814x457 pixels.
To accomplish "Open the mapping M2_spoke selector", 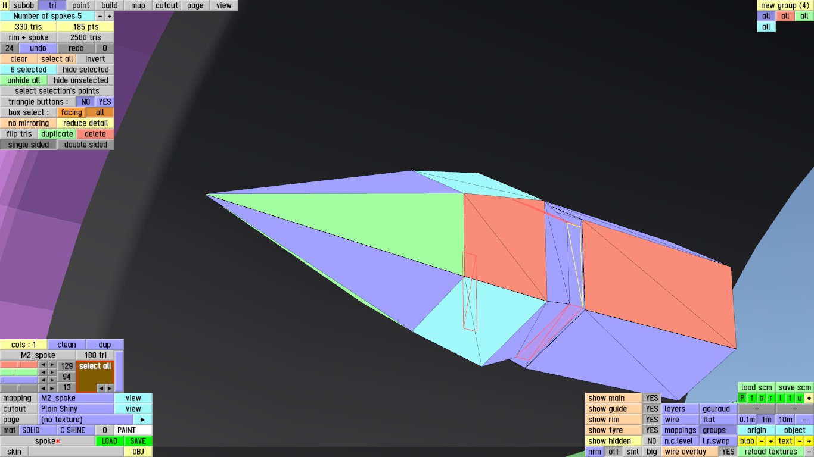I will (x=76, y=398).
